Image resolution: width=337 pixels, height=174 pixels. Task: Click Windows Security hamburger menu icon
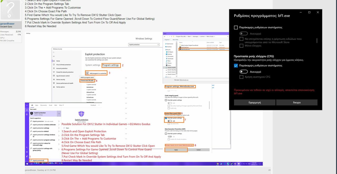(x=54, y=56)
